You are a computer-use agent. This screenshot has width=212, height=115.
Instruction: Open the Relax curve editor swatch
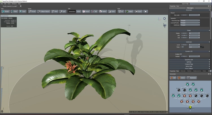[x=202, y=47]
